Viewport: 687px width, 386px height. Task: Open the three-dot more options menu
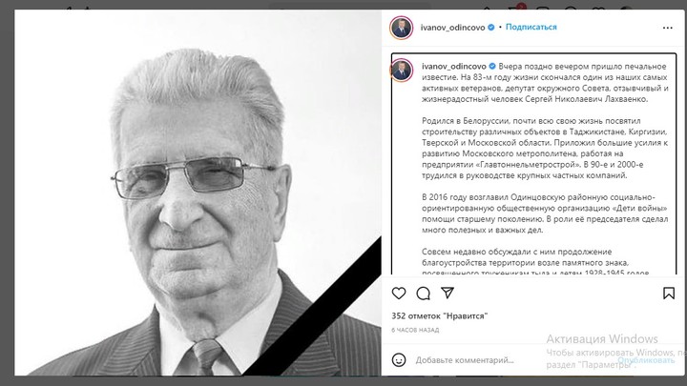pos(667,28)
